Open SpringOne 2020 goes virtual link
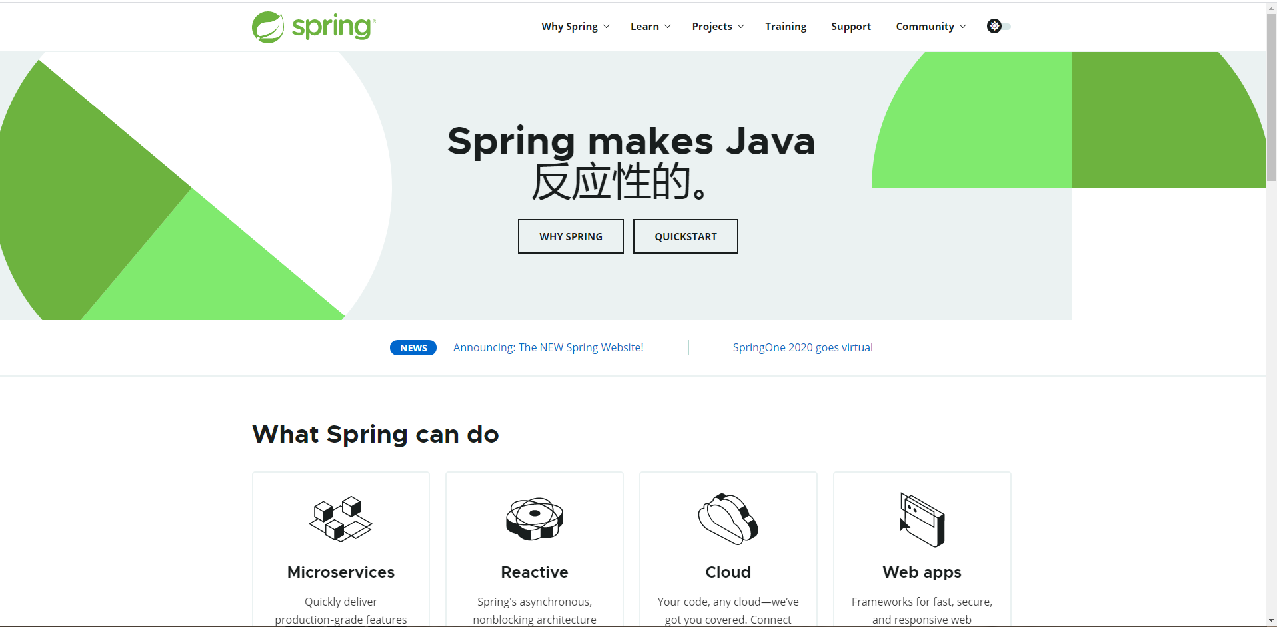This screenshot has height=627, width=1277. 803,347
